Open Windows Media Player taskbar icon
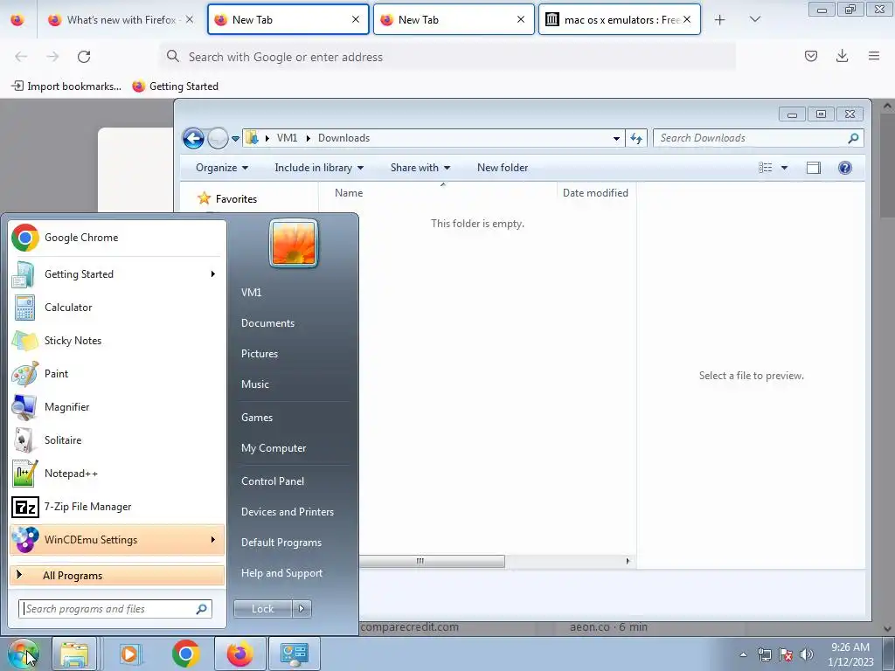The image size is (895, 671). 130,654
